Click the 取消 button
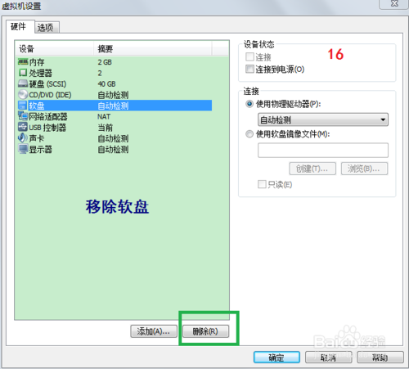Screen dimensions: 409x369 (x=329, y=357)
